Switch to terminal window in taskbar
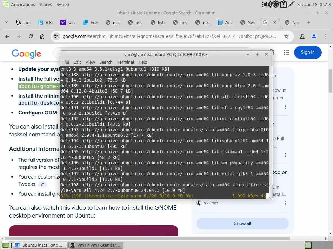Screen dimensions: 333x249 tap(96, 245)
